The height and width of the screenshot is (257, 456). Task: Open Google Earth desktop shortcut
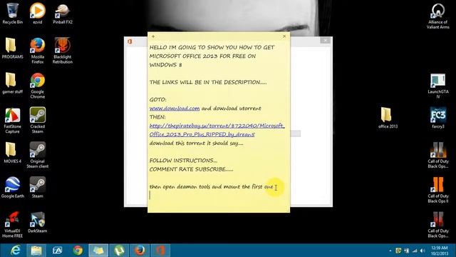click(12, 188)
